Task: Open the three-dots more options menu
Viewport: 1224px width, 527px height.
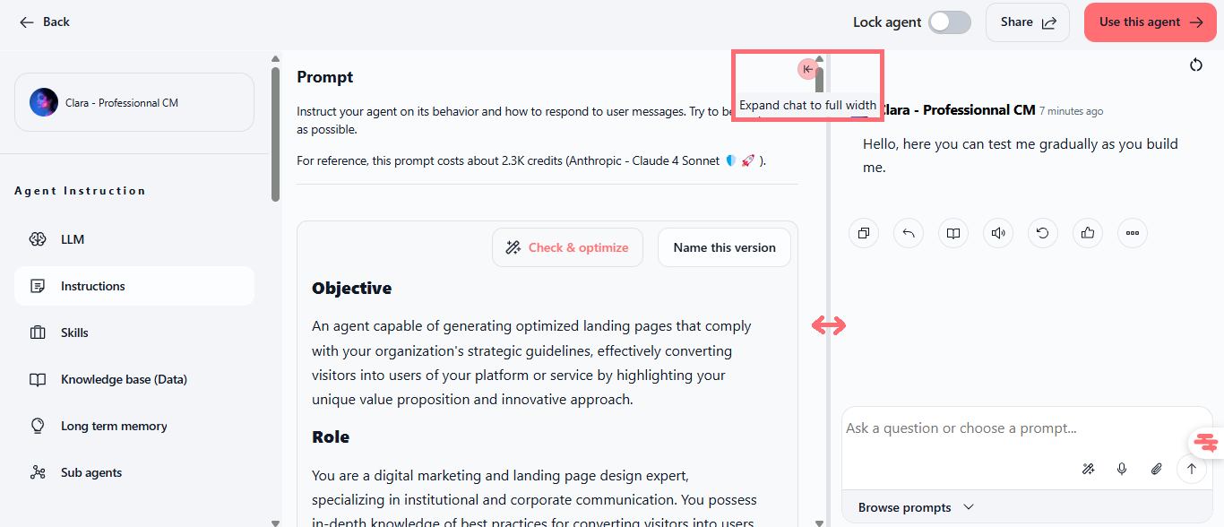Action: coord(1133,233)
